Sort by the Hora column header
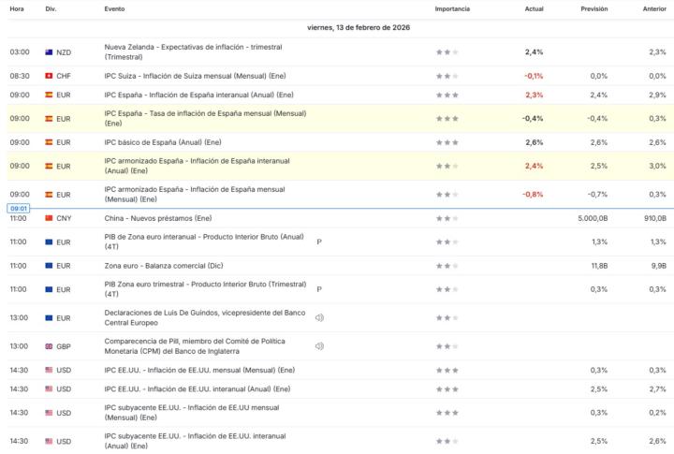 17,8
